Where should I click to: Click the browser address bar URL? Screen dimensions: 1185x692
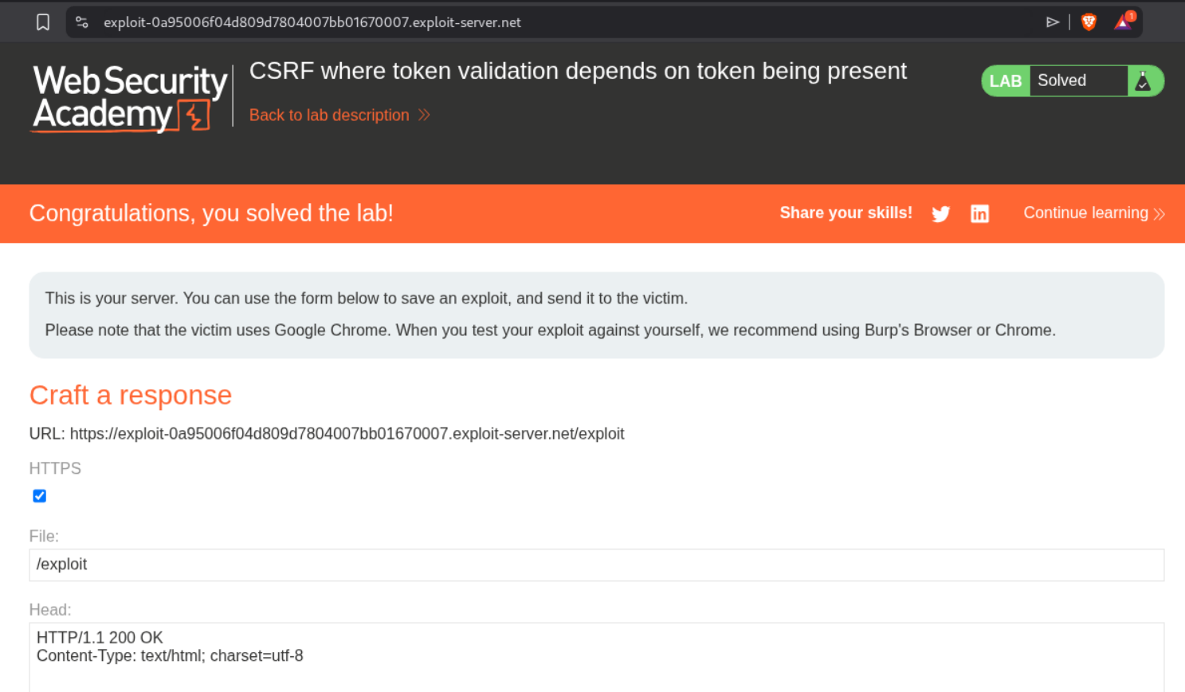pyautogui.click(x=312, y=22)
